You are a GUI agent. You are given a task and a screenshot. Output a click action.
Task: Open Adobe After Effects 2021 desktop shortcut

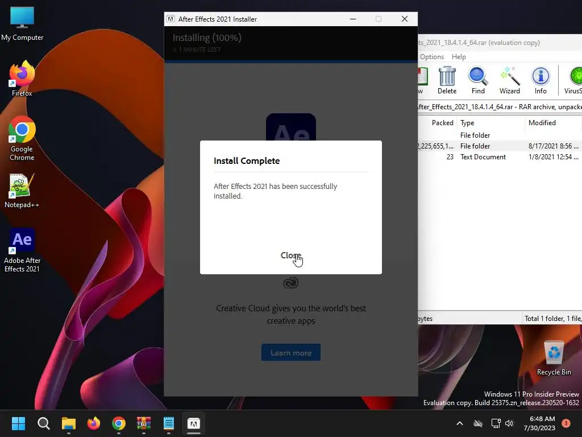[x=22, y=250]
